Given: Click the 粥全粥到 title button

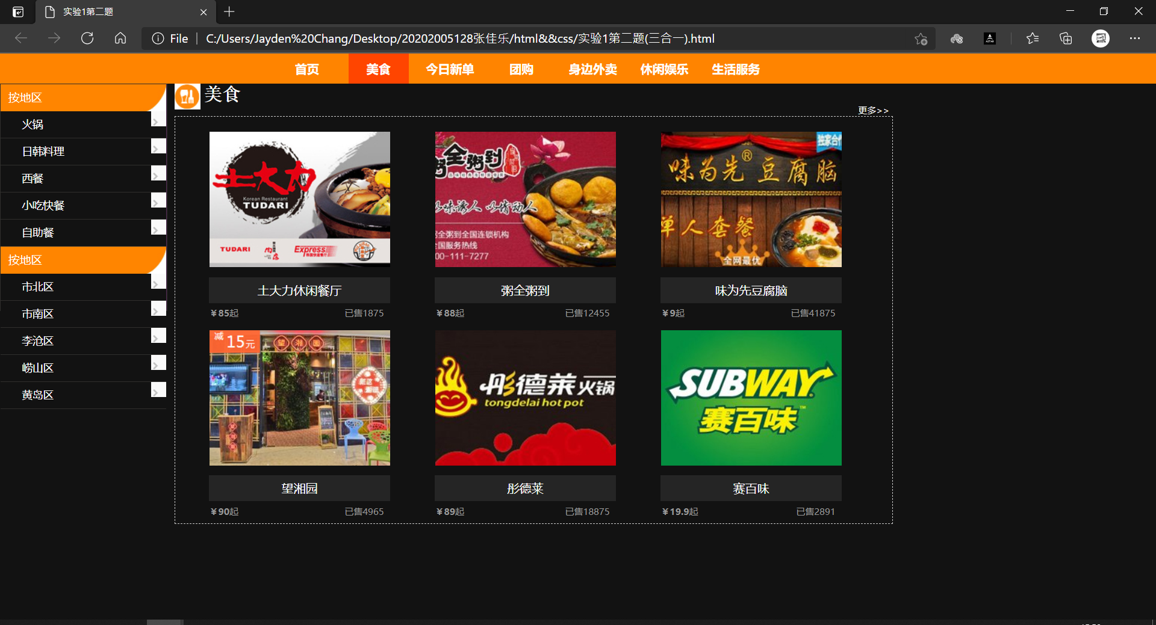Looking at the screenshot, I should point(526,291).
